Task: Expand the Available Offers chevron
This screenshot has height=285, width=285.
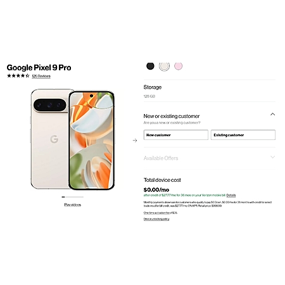Action: coord(272,157)
